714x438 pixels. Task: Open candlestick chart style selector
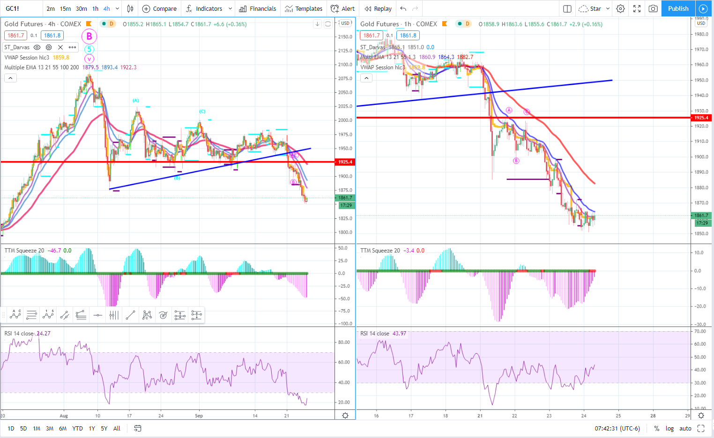130,8
